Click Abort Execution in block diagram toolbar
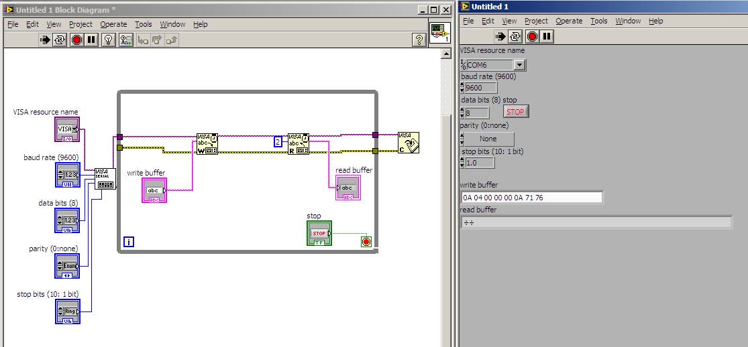Screen dimensions: 748x347 pos(76,40)
